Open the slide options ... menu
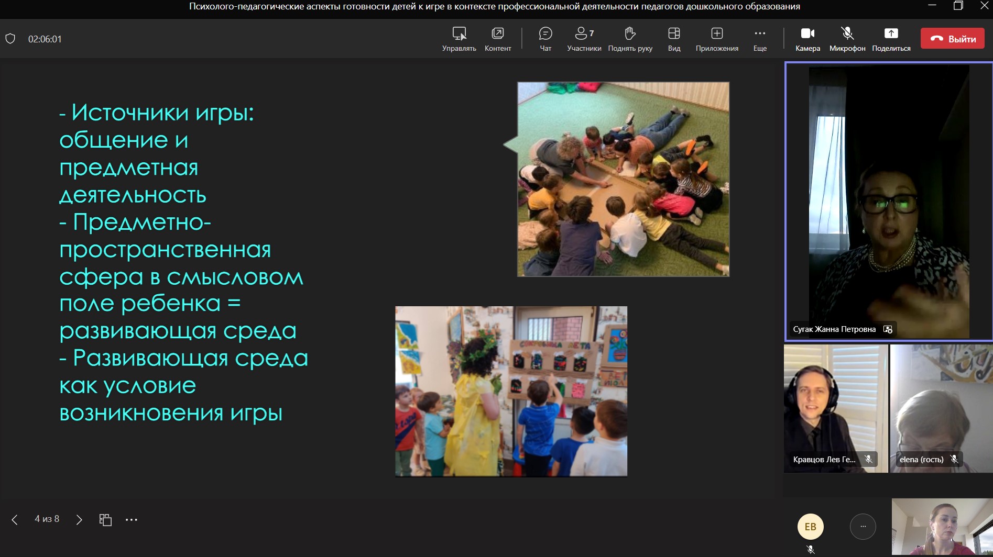The image size is (993, 557). [x=132, y=519]
